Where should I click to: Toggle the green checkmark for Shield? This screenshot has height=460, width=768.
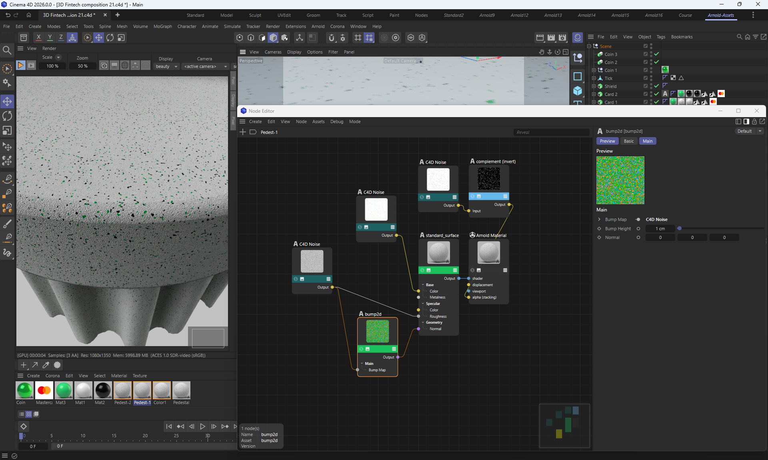(x=656, y=86)
